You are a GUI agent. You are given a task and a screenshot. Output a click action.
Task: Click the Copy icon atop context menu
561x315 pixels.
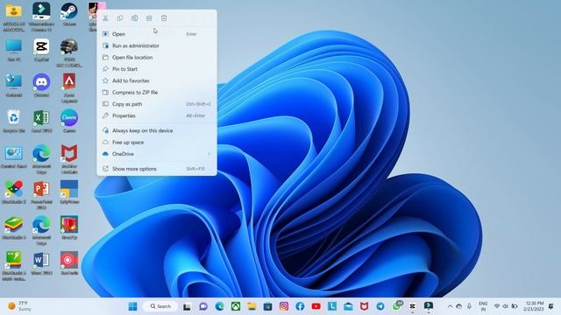120,18
